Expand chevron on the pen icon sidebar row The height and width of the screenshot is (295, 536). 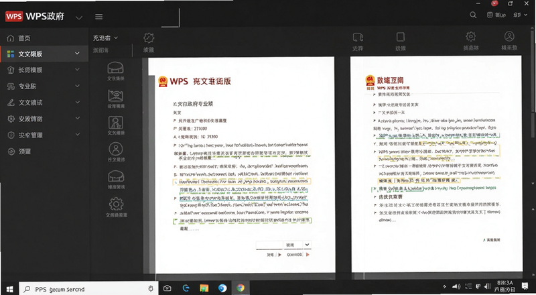[77, 102]
